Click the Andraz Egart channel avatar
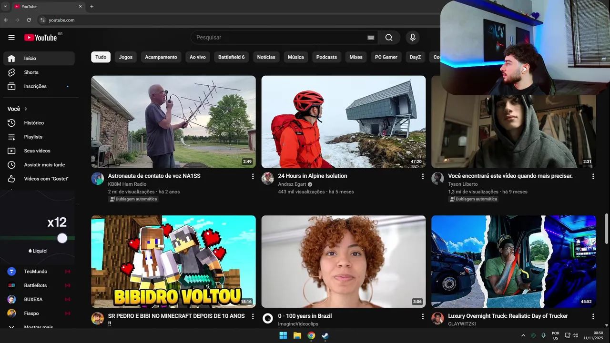Image resolution: width=610 pixels, height=343 pixels. [x=268, y=179]
